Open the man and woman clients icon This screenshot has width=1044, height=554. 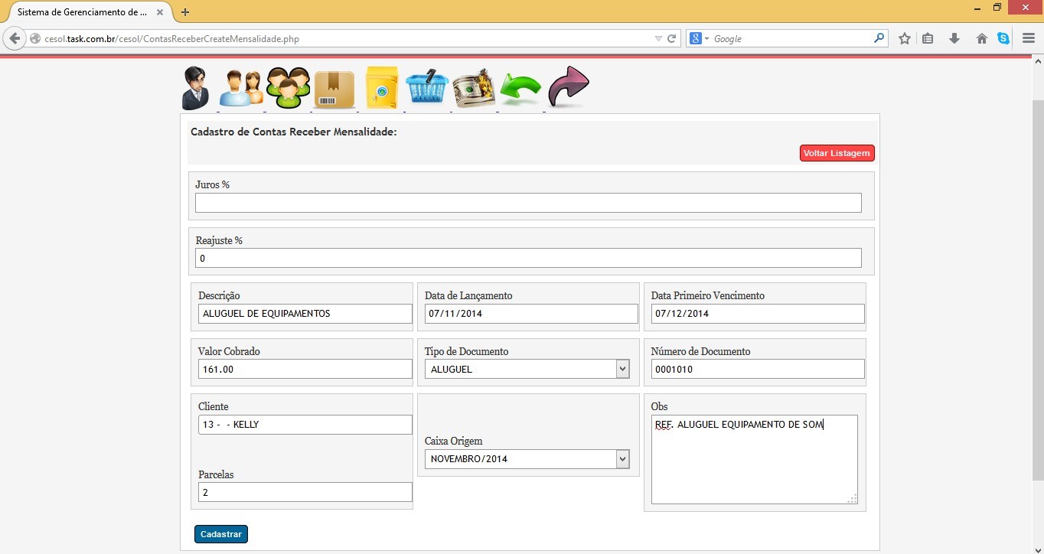[240, 88]
